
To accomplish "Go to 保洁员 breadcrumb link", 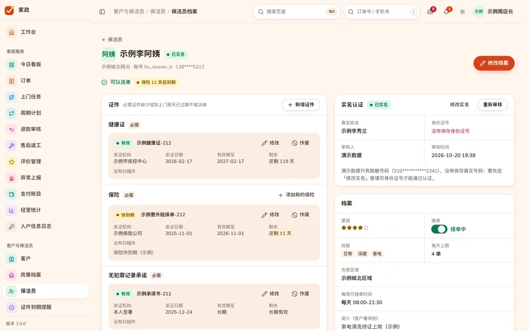I will (x=158, y=12).
